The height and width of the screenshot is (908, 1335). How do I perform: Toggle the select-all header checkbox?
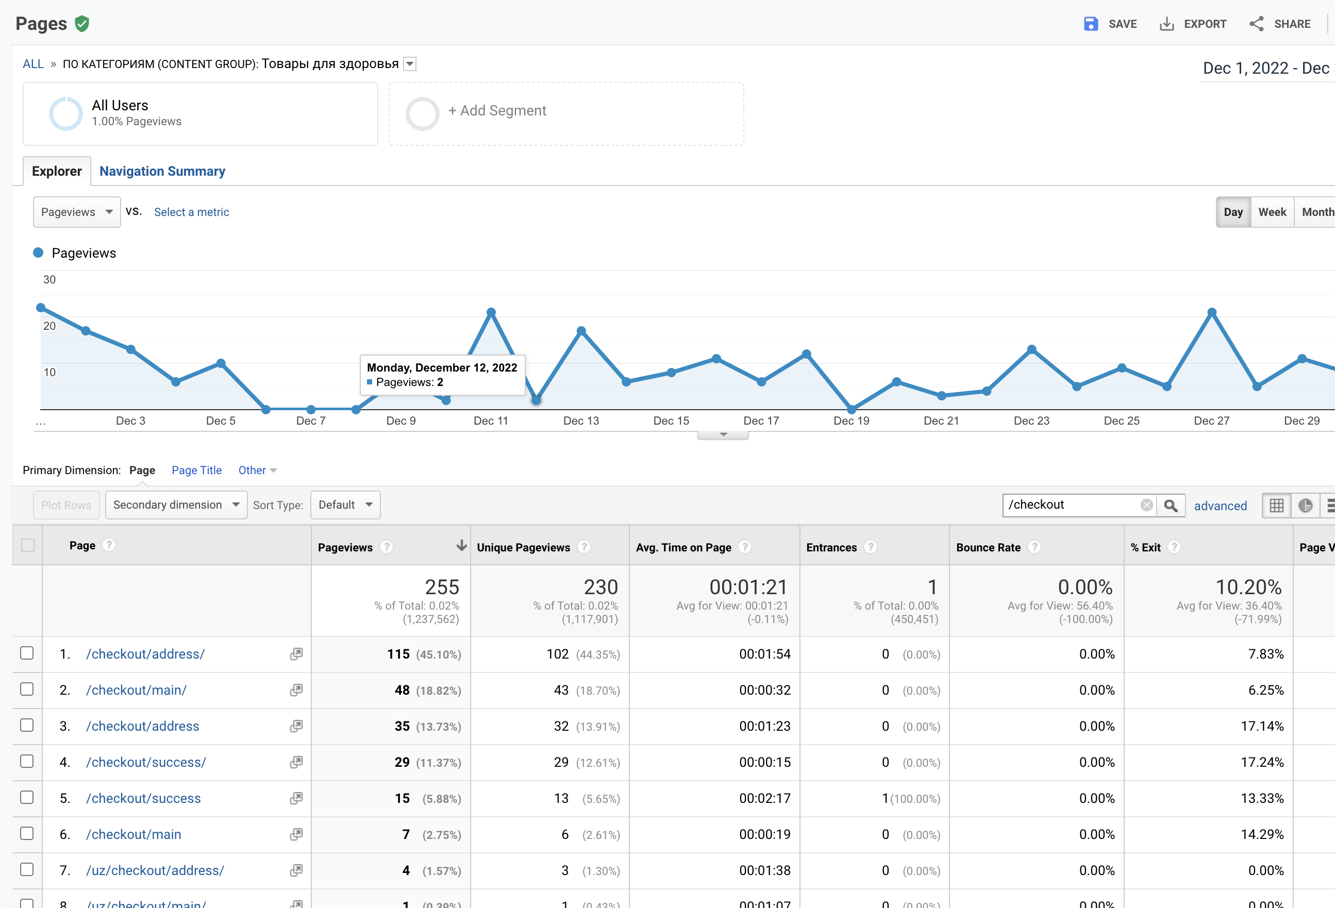point(27,545)
